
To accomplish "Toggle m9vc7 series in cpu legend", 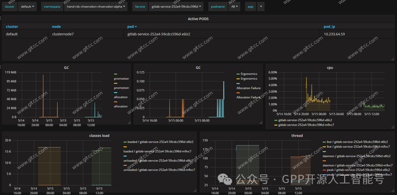I will click(x=306, y=125).
